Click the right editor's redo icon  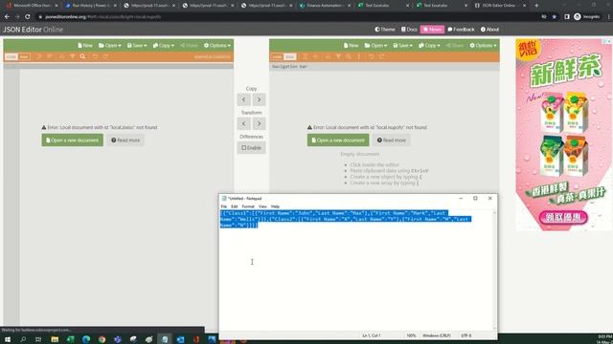pyautogui.click(x=381, y=57)
